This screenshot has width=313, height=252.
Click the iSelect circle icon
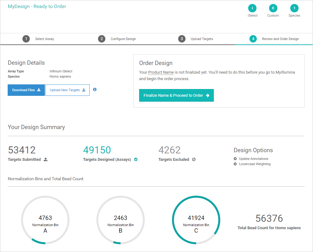[x=252, y=8]
